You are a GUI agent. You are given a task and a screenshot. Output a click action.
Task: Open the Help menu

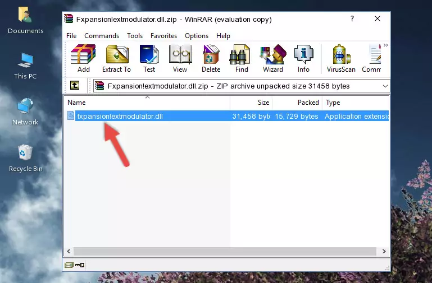pyautogui.click(x=223, y=36)
